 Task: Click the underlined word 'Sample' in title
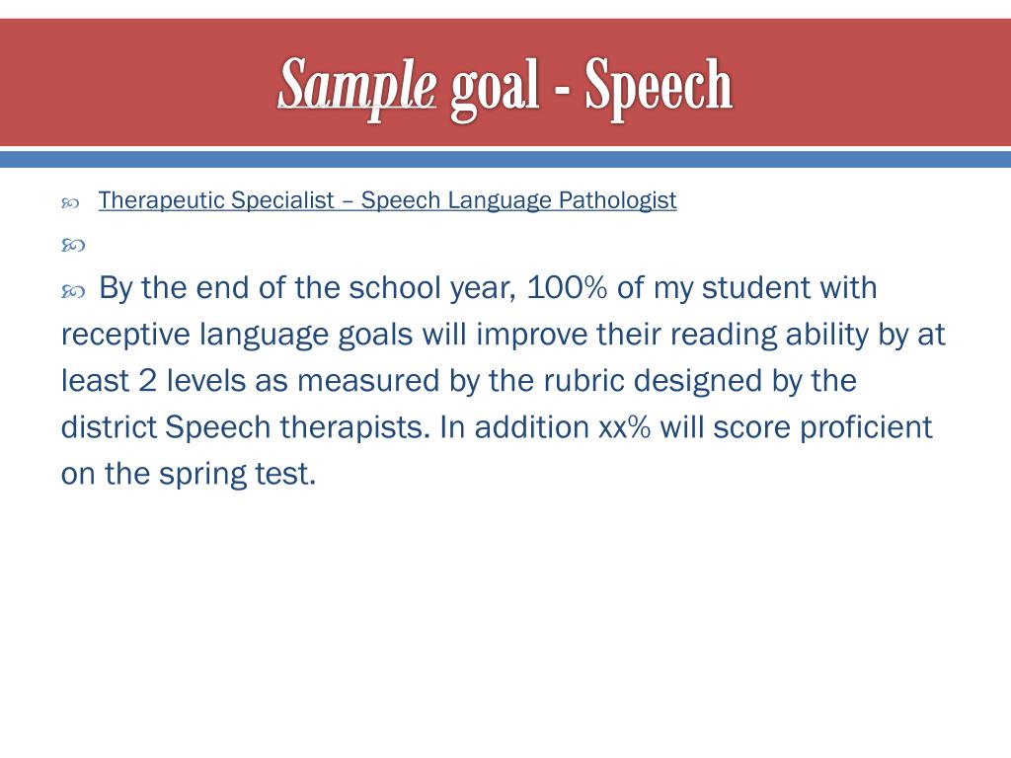357,86
